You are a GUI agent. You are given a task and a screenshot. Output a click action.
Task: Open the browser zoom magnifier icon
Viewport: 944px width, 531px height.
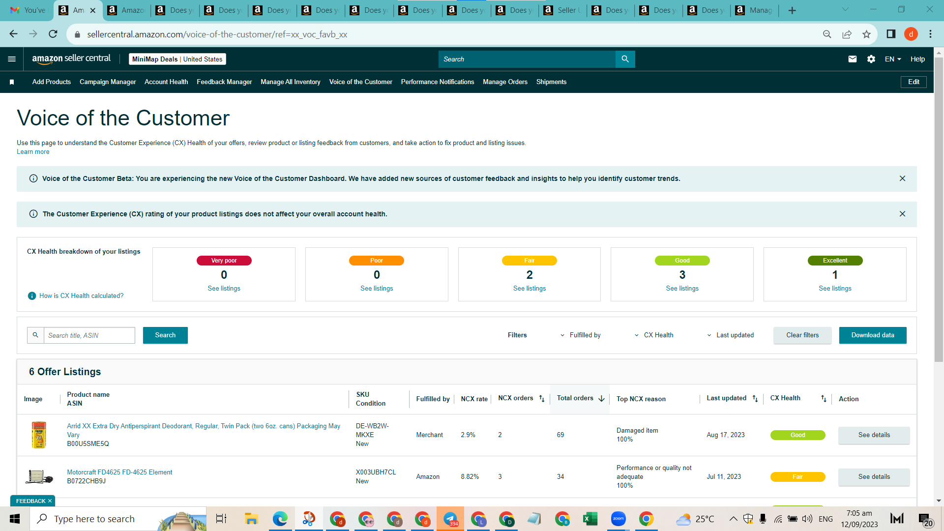[x=827, y=34]
